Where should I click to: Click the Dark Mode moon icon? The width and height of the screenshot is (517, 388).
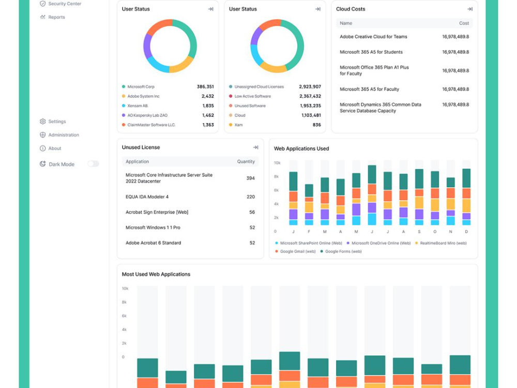42,164
